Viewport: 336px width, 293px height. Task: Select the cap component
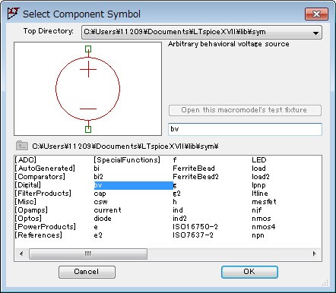(x=100, y=194)
